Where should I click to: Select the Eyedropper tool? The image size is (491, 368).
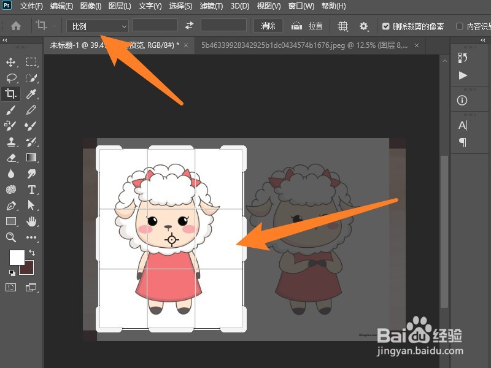31,94
